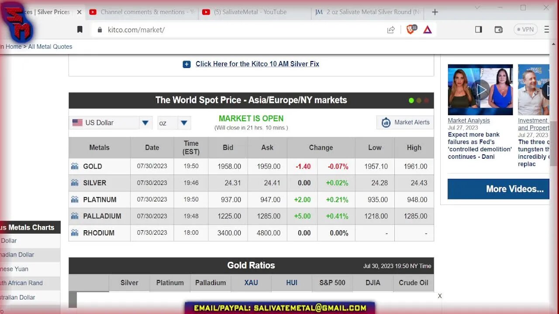Open the browser hamburger menu
Viewport: 559px width, 314px height.
(x=547, y=30)
